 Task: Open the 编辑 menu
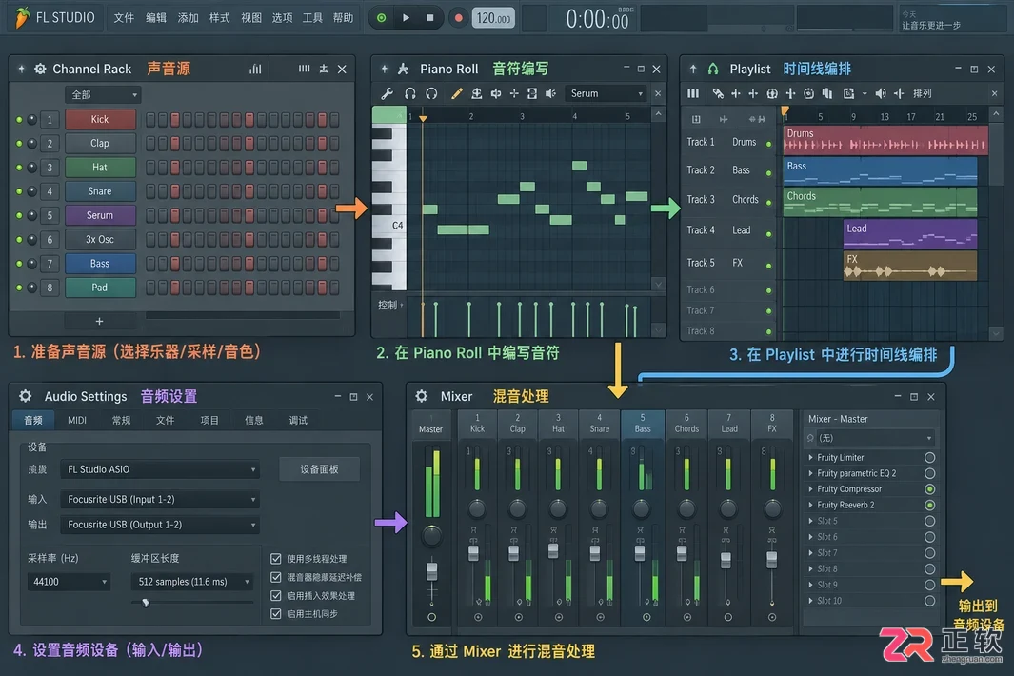coord(156,18)
